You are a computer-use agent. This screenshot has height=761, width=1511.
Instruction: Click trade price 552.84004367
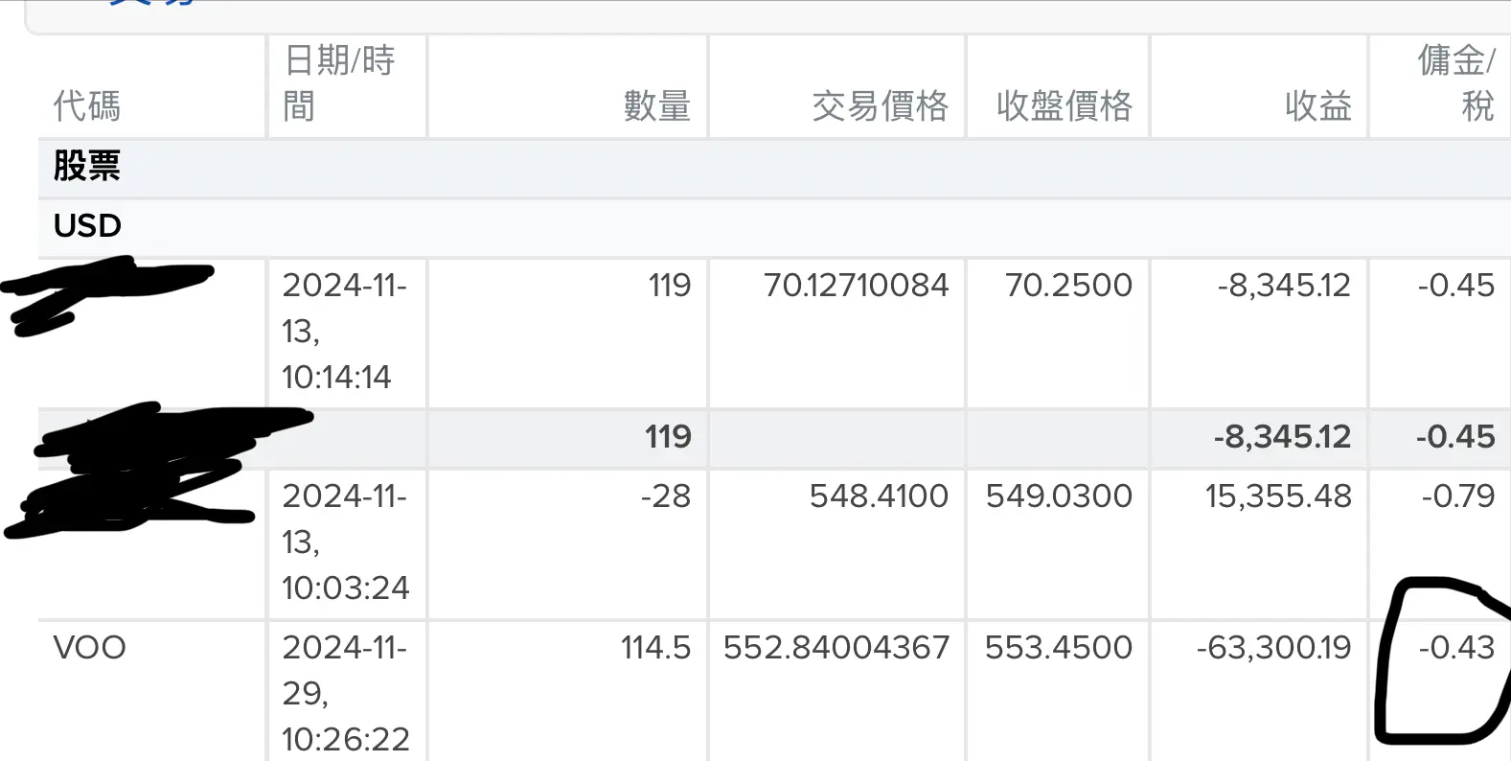[x=836, y=648]
